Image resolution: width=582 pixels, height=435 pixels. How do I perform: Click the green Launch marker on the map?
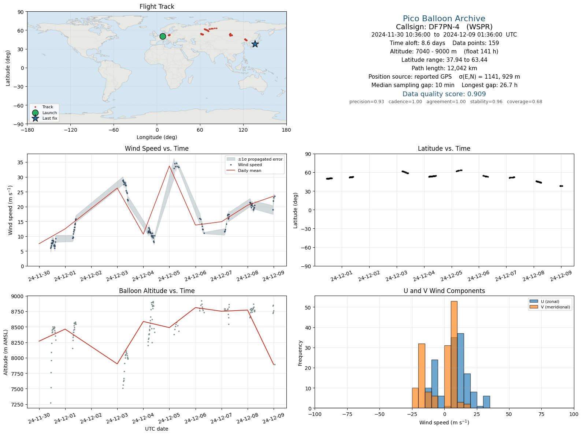(163, 36)
